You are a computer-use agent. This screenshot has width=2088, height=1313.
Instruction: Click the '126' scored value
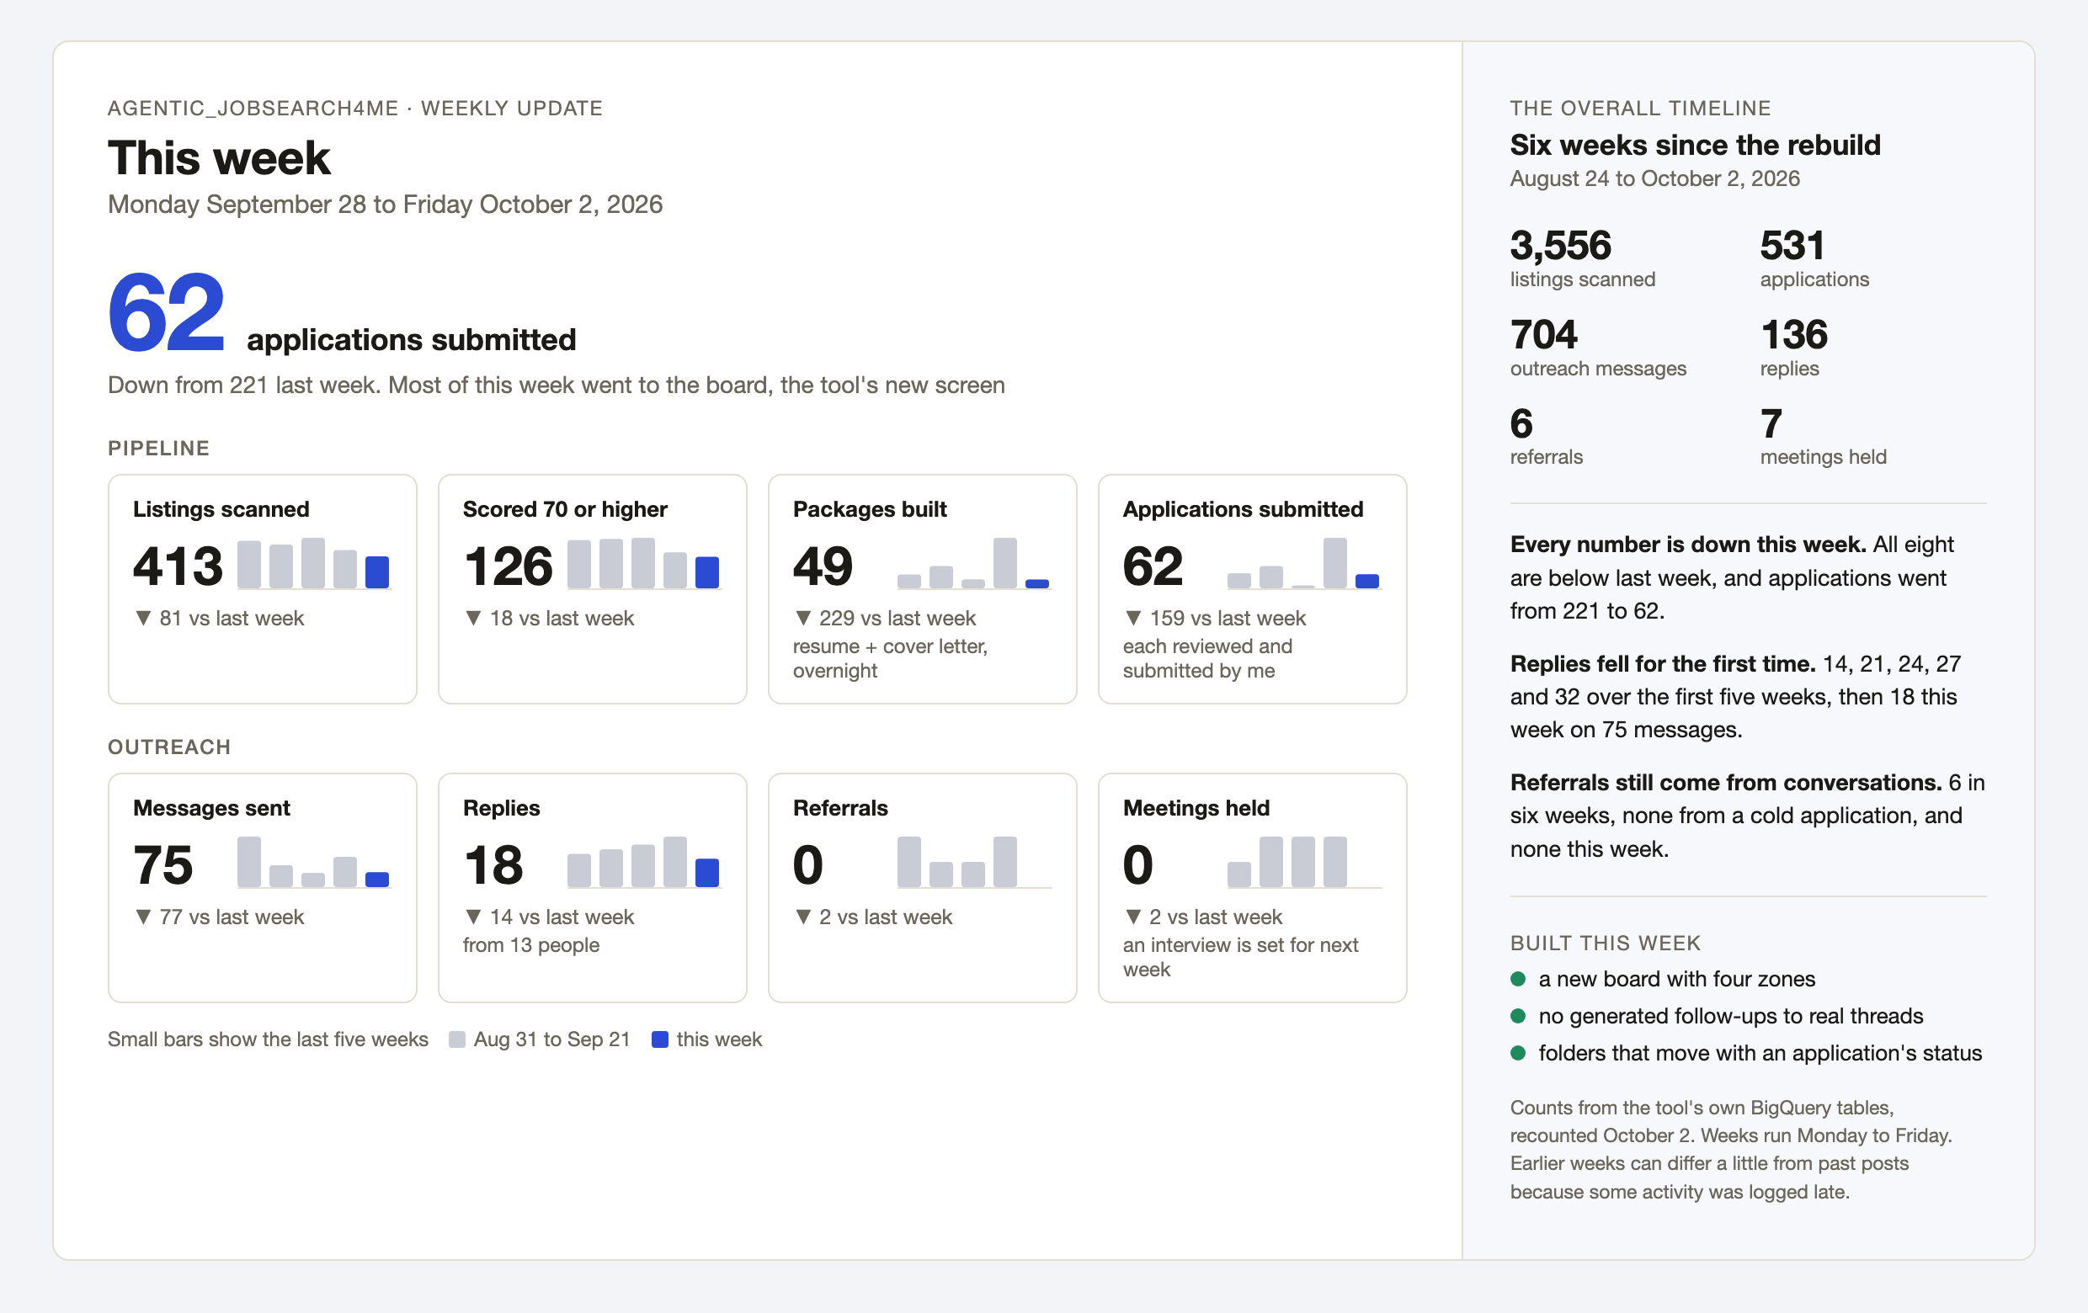509,566
